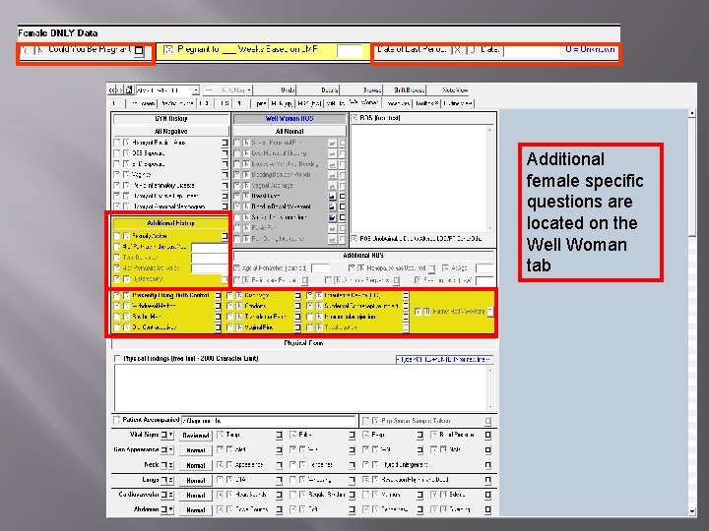Open the note icon for Presently Using Birth Control
Screen dimensions: 709x531
pyautogui.click(x=218, y=296)
